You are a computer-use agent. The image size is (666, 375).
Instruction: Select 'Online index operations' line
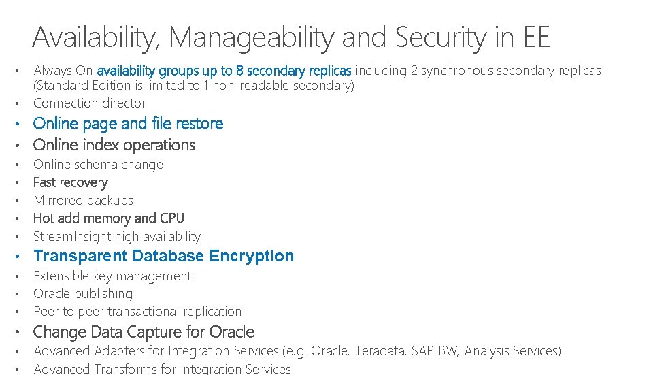coord(114,145)
